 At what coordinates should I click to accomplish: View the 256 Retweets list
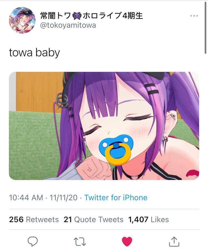tap(34, 219)
